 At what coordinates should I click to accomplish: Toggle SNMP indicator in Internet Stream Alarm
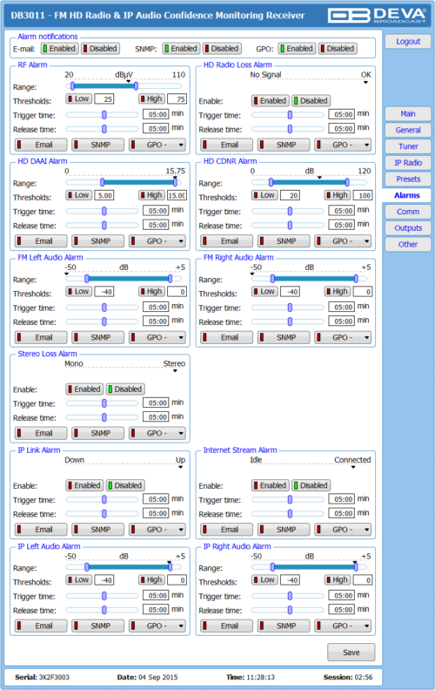[x=284, y=530]
